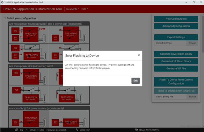Expand the status bar up-arrow options

[26, 130]
